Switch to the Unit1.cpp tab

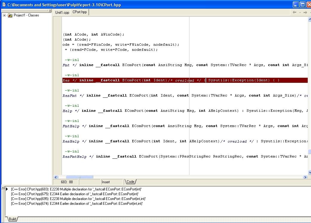[x=62, y=13]
